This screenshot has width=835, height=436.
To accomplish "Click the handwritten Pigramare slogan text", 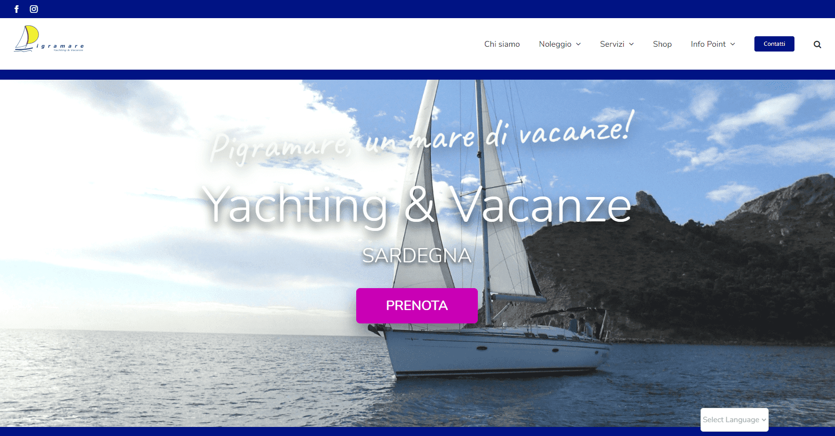I will point(422,137).
